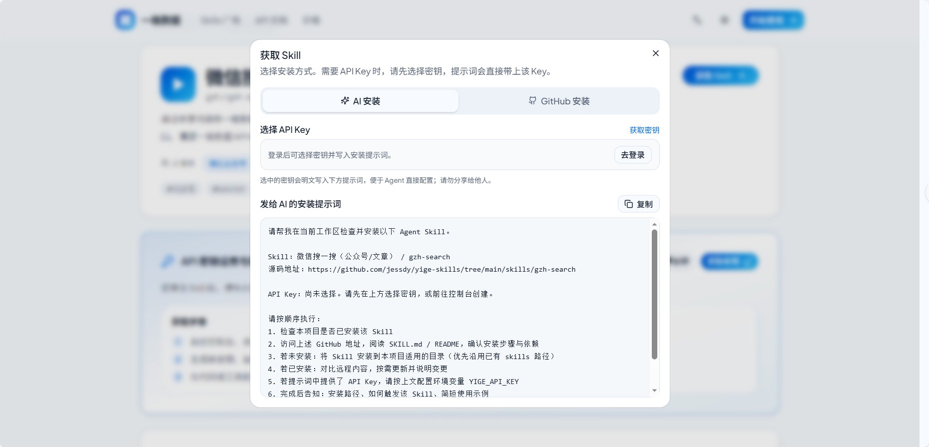
Task: Switch to the GitHub 安装 tab
Action: (559, 101)
